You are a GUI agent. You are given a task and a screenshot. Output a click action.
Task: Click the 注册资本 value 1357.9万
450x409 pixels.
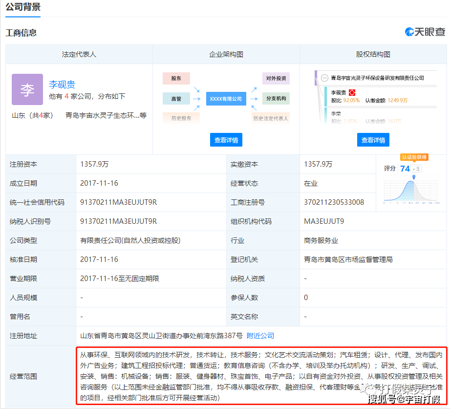point(94,164)
